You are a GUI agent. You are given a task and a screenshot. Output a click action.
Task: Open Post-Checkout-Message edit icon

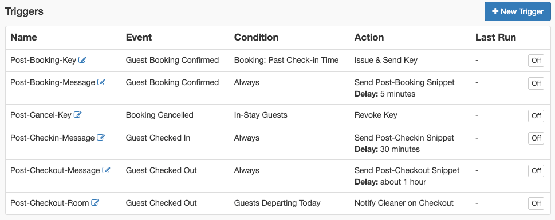click(x=106, y=170)
